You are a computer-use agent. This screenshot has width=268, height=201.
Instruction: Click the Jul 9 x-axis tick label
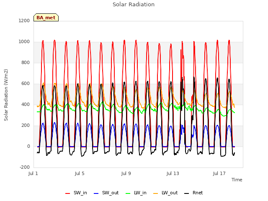coord(126,173)
